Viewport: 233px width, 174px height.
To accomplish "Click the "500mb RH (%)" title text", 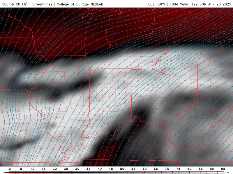I will click(x=15, y=4).
